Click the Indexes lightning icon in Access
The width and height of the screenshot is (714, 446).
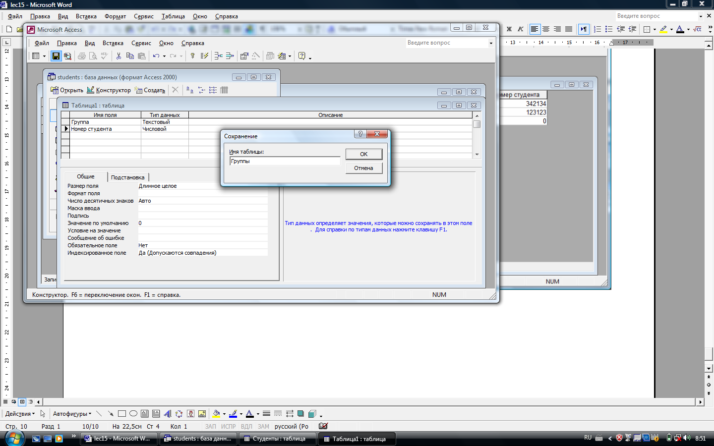click(x=204, y=56)
